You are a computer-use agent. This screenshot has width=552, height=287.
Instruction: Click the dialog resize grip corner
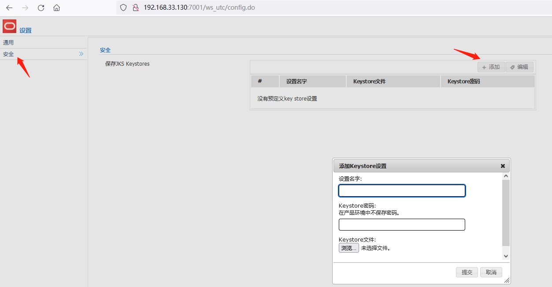[507, 280]
